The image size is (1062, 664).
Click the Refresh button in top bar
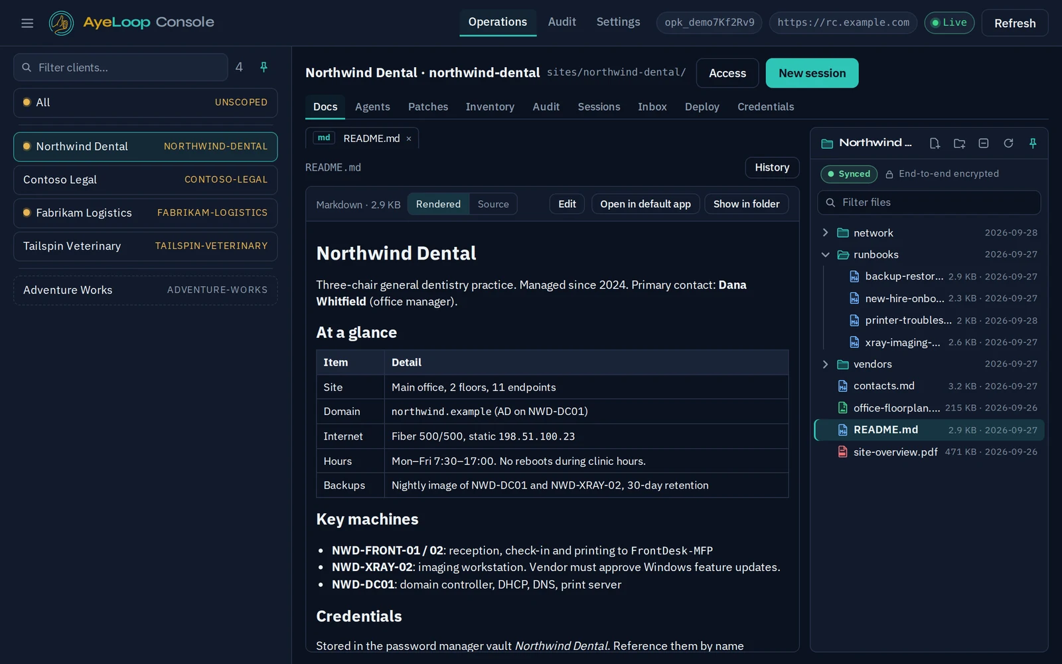tap(1014, 23)
